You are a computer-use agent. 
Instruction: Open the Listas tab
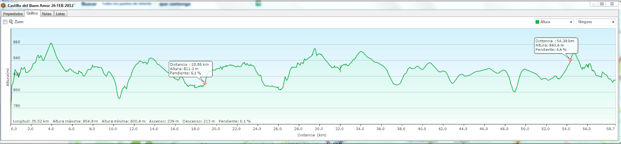(x=60, y=14)
